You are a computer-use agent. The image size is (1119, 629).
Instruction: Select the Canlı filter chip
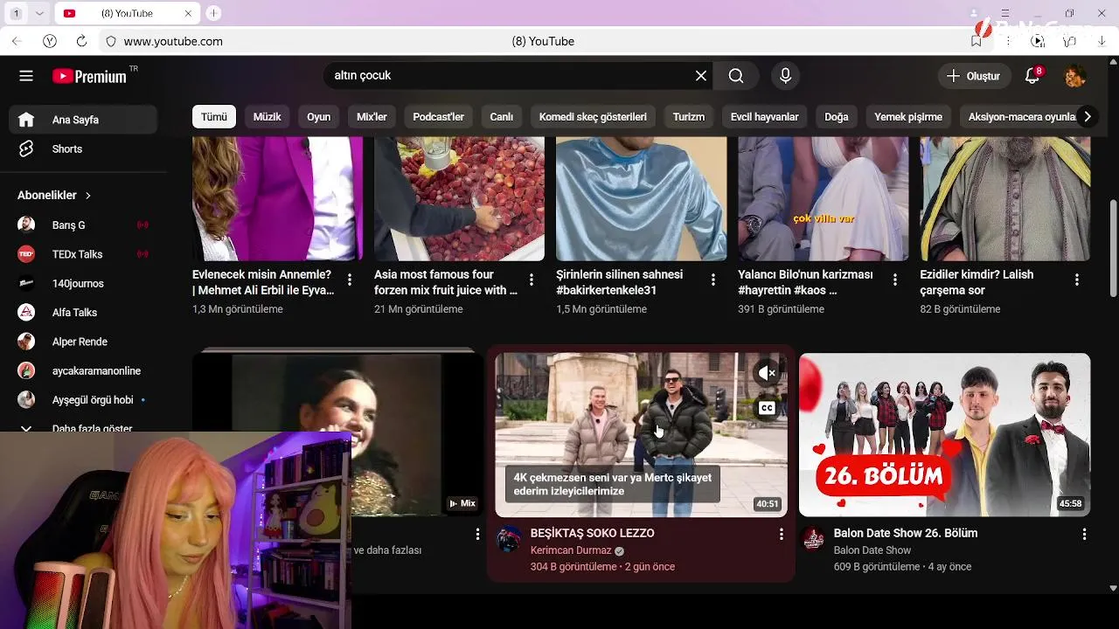501,117
